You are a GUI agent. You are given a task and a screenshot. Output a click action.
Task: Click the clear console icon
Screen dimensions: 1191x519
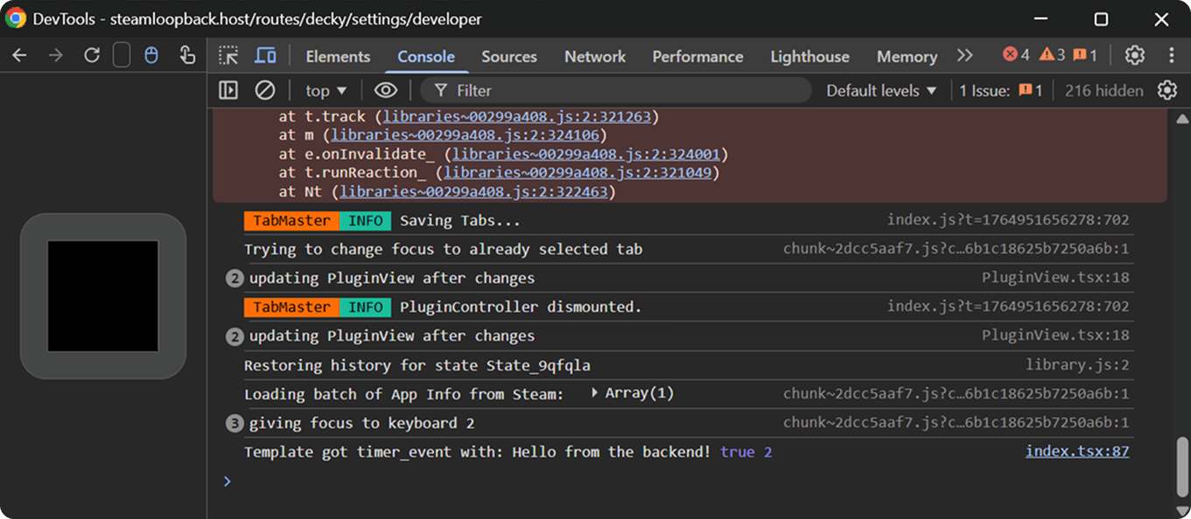264,90
